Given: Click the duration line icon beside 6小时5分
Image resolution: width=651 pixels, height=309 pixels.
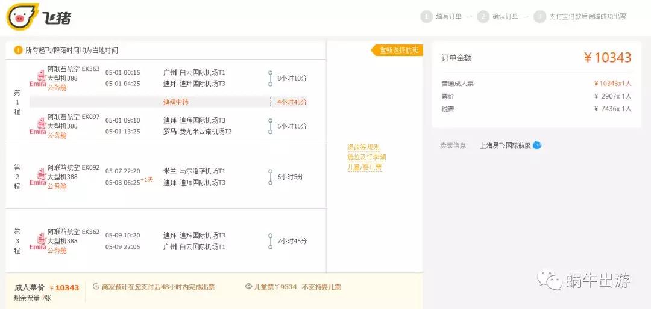Looking at the screenshot, I should point(270,177).
